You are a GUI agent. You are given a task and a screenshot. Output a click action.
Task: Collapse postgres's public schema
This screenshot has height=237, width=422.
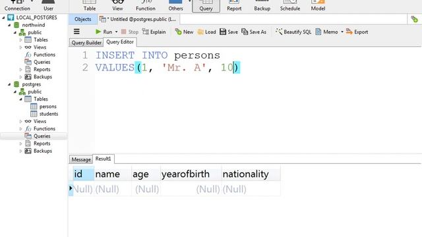tap(15, 92)
